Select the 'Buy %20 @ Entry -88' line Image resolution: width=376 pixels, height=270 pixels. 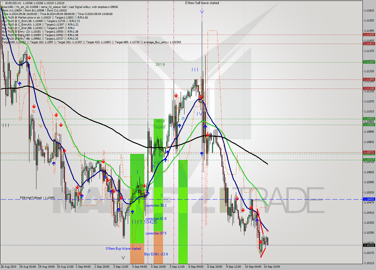(x=40, y=38)
